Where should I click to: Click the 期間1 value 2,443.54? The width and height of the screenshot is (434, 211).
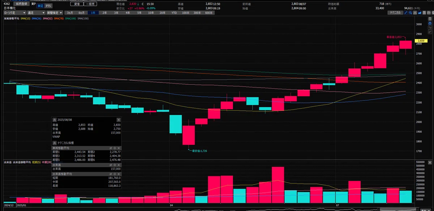click(x=80, y=152)
